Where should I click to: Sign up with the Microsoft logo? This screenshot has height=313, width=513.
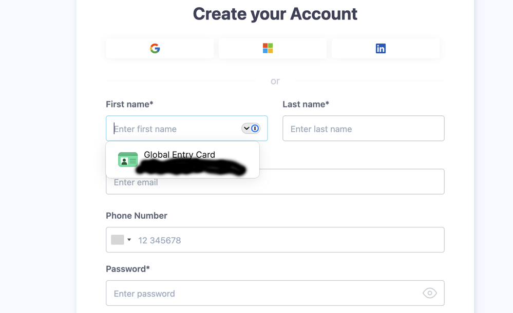click(x=268, y=49)
